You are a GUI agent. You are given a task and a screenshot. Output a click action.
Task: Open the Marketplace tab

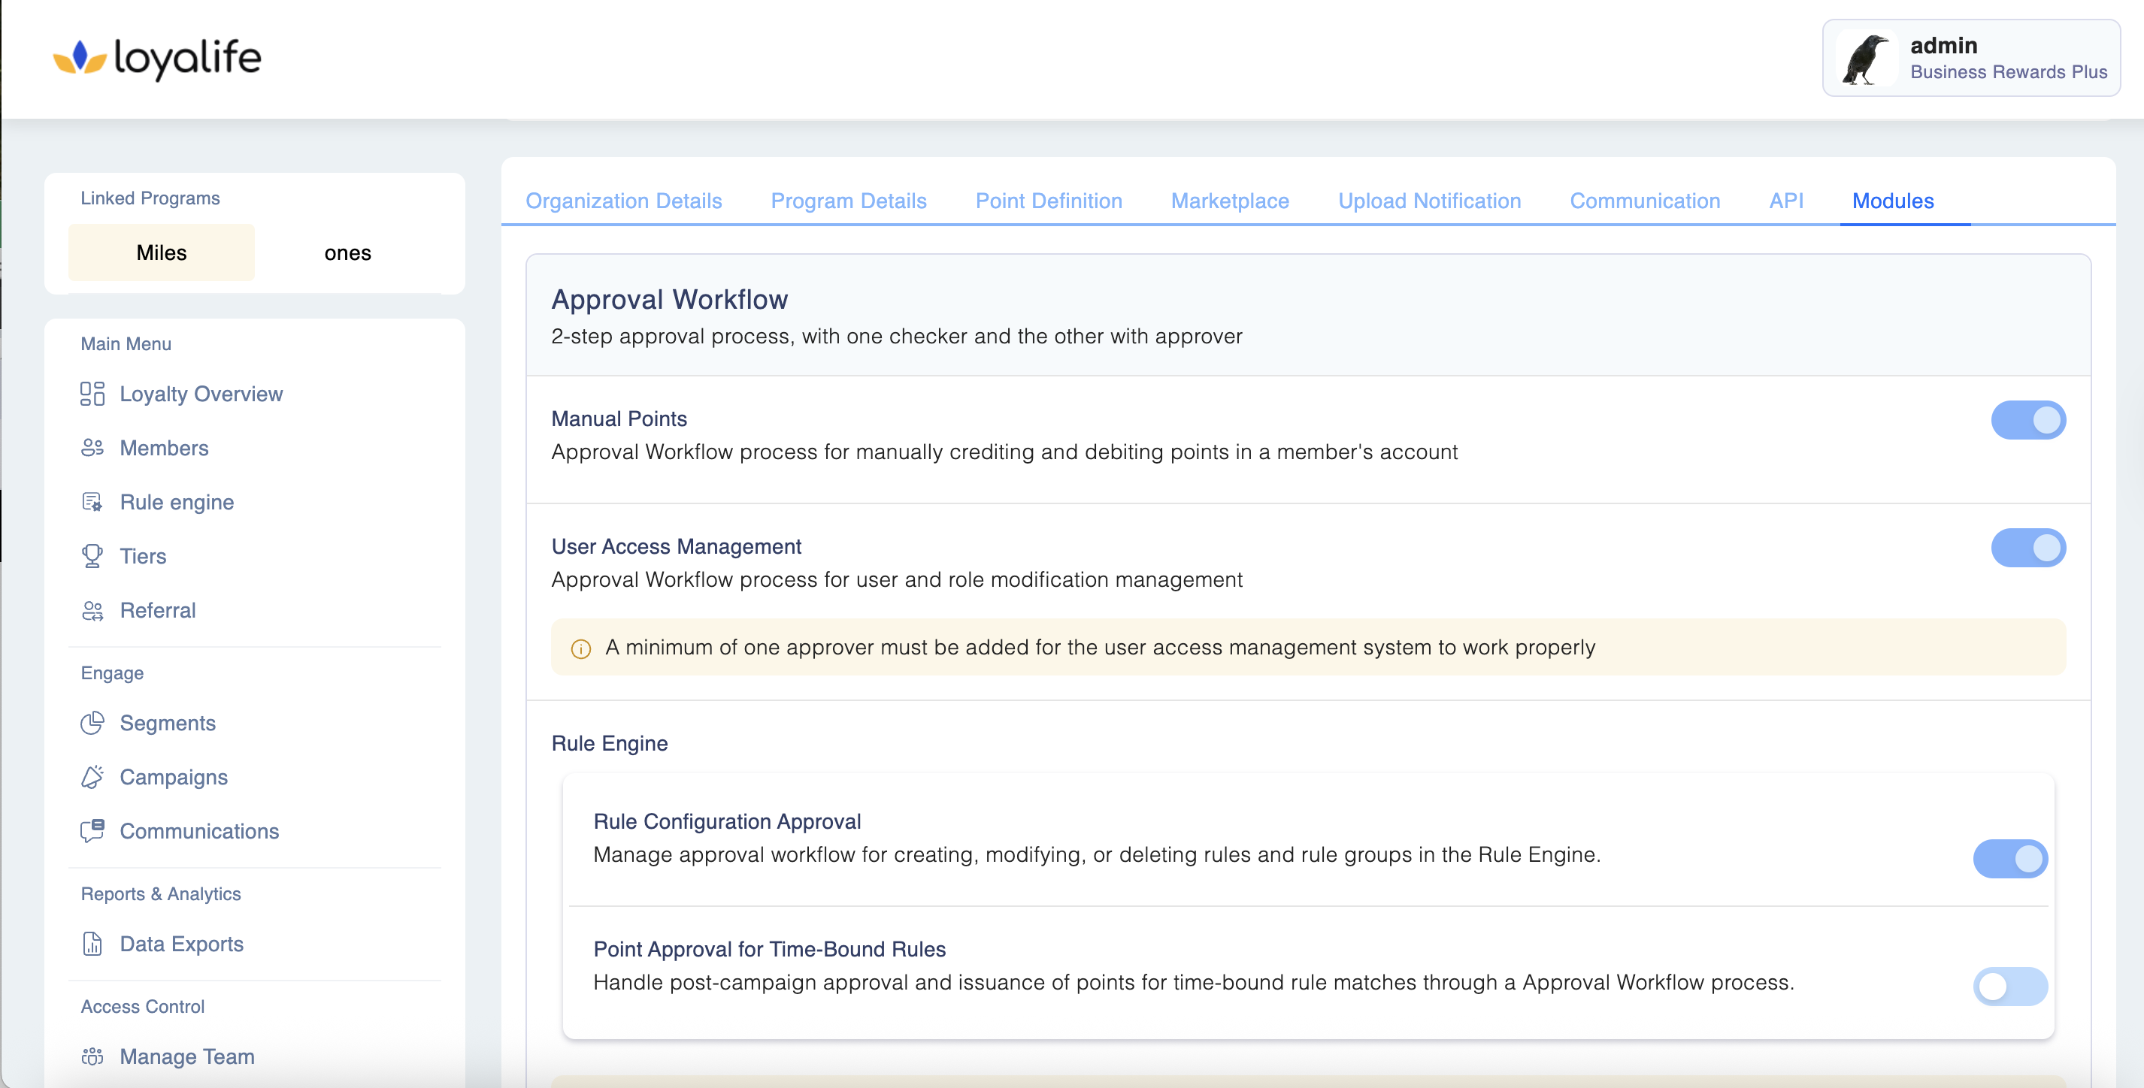pos(1229,201)
